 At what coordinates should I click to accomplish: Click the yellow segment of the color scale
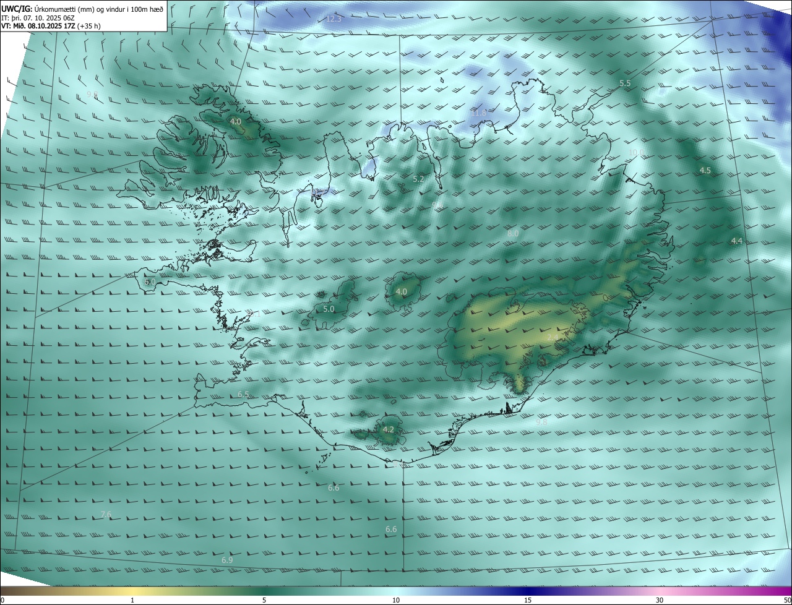tap(133, 591)
